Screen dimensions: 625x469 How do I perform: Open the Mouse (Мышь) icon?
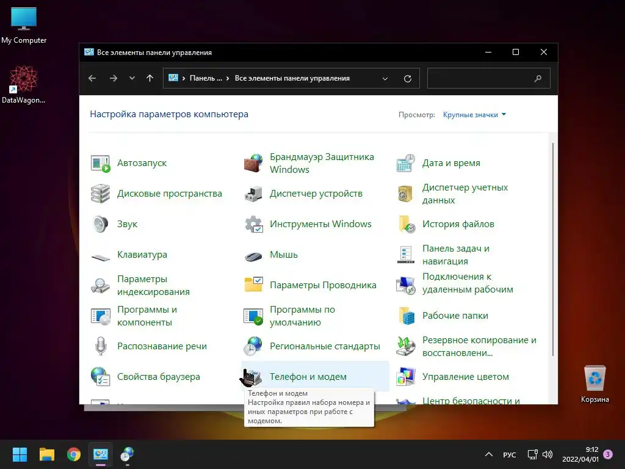coord(253,256)
